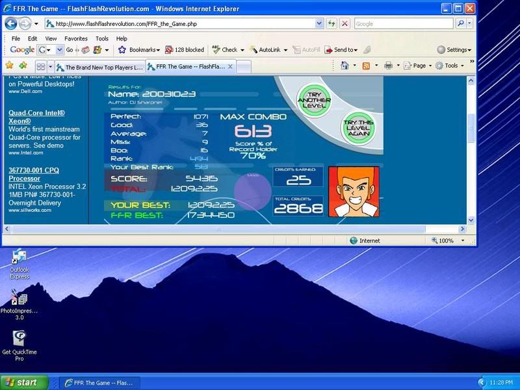Click the Google search box in IE
The width and height of the screenshot is (520, 390).
coord(403,23)
